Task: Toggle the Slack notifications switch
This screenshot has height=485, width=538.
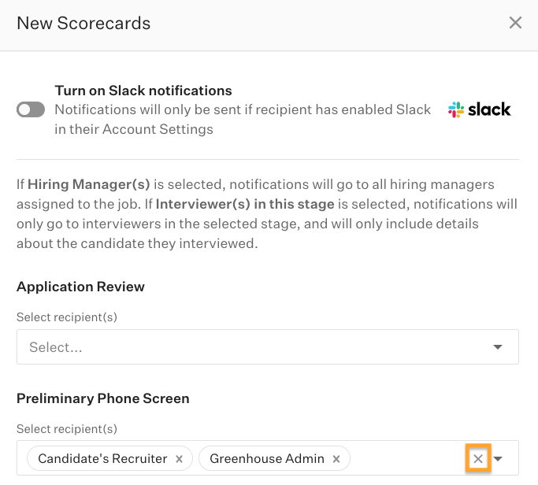Action: click(31, 110)
